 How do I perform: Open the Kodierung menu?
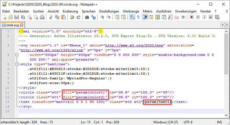pyautogui.click(x=70, y=11)
